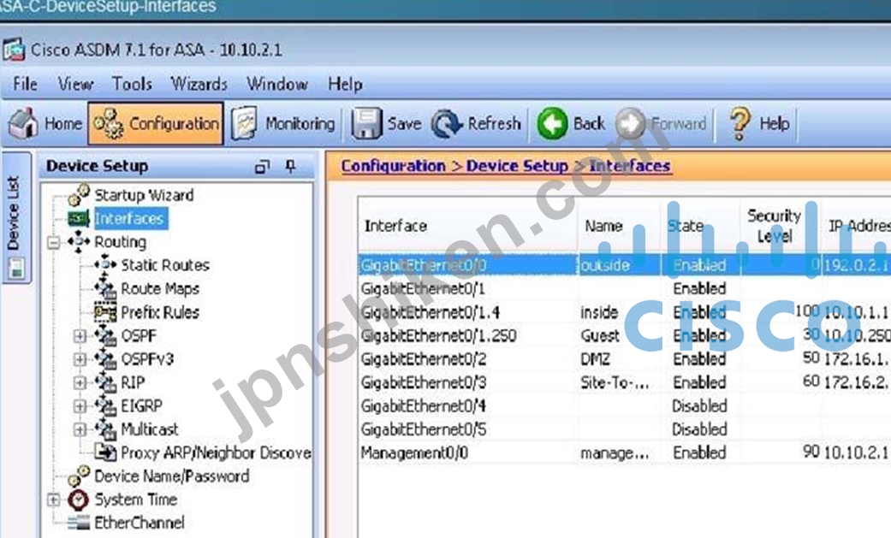Screen dimensions: 891x538
Task: Select the GigabitEthernet0/5 row
Action: point(625,429)
